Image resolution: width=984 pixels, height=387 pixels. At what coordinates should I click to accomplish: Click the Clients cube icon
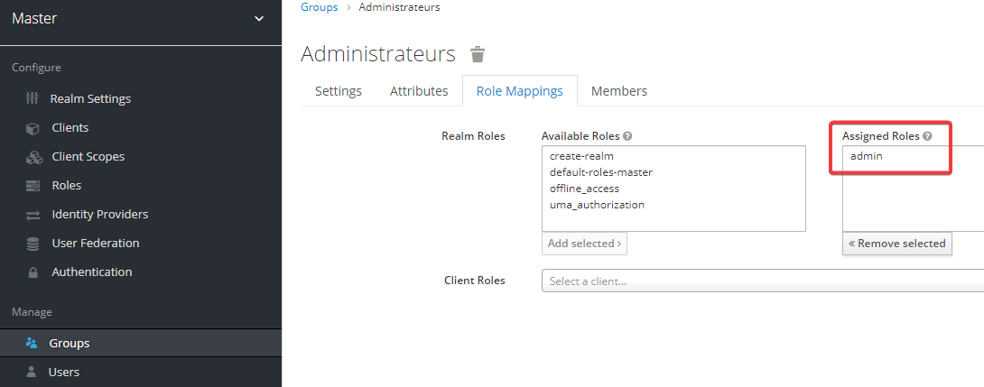point(32,128)
